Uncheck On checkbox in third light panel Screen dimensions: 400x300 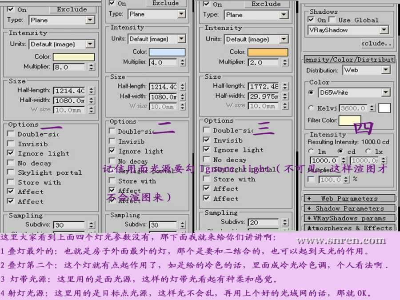(x=206, y=4)
